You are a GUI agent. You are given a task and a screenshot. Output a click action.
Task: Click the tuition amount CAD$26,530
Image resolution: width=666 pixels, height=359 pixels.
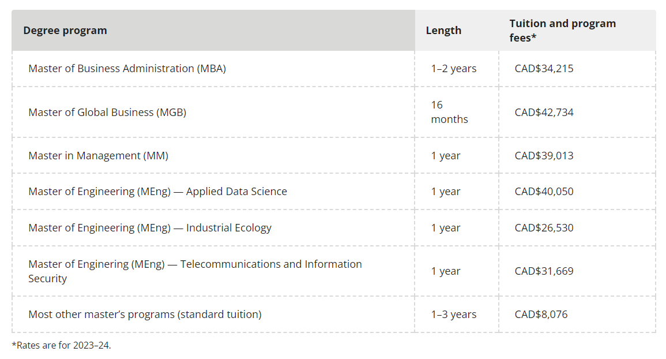pos(544,228)
